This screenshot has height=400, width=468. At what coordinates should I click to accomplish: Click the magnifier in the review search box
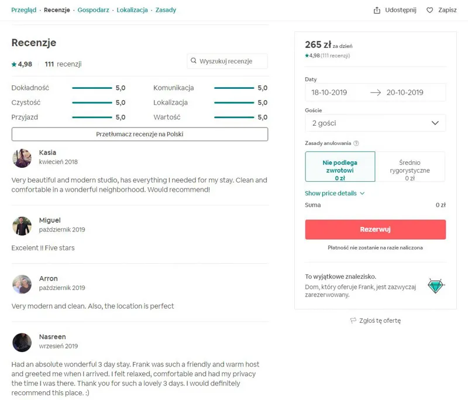pyautogui.click(x=194, y=61)
